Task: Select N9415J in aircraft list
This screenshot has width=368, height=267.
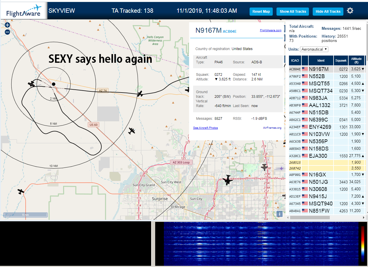Action: [327, 196]
